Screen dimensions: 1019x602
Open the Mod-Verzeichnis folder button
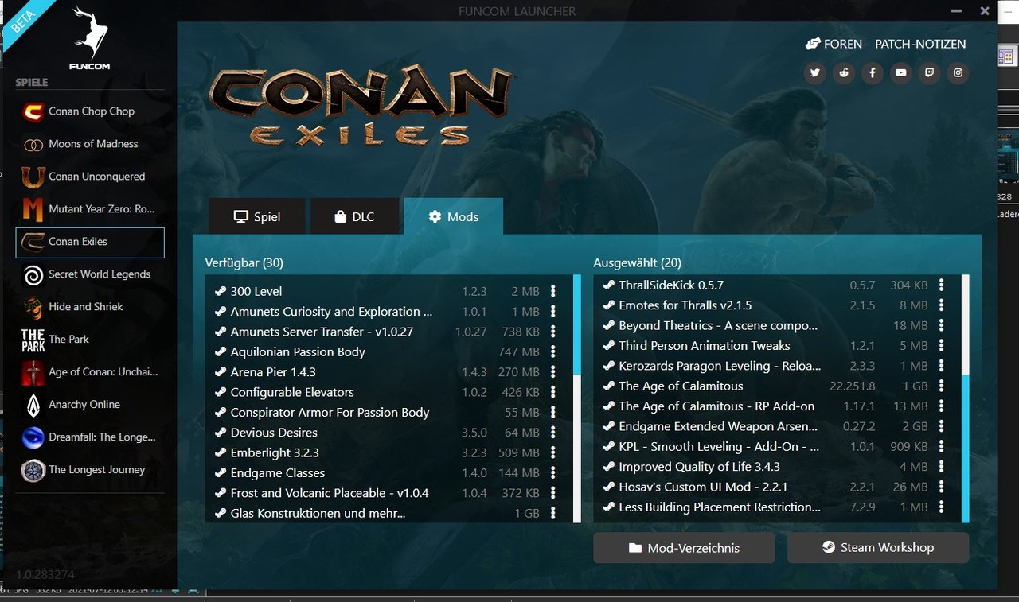pyautogui.click(x=684, y=548)
